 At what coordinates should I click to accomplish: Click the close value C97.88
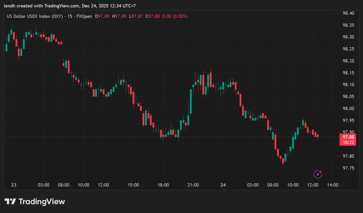pos(152,16)
